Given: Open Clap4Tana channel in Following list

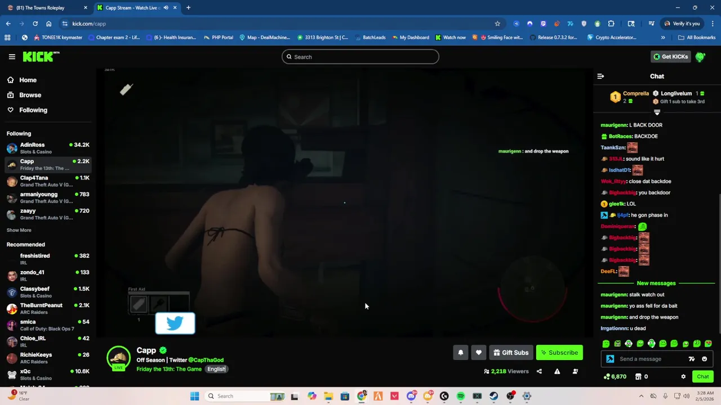Looking at the screenshot, I should [48, 181].
